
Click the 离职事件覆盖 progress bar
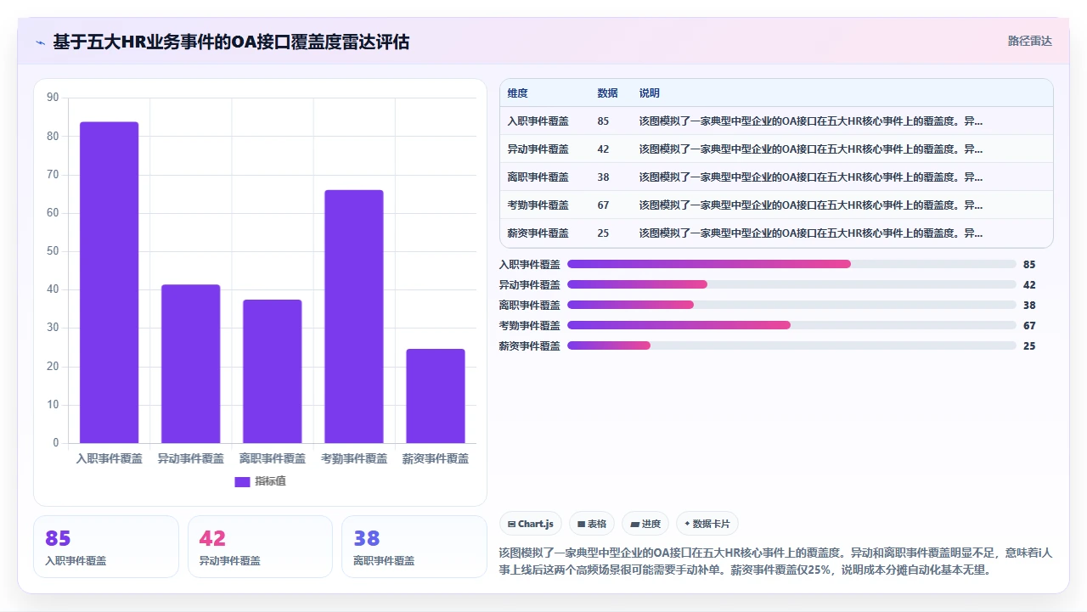[791, 306]
